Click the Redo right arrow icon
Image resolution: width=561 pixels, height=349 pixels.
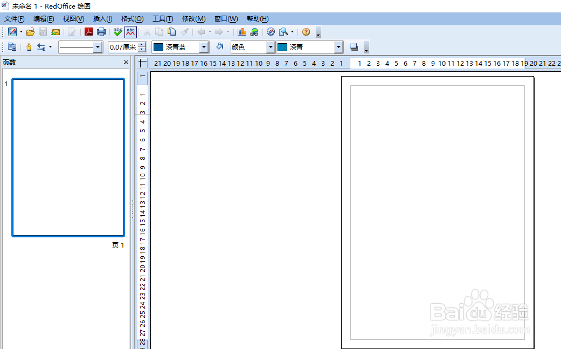(219, 32)
